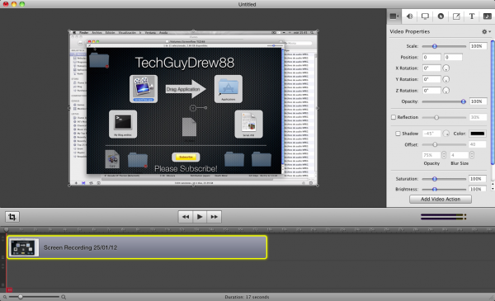Click the shadow Opacity stepper
The width and height of the screenshot is (495, 301).
(444, 155)
